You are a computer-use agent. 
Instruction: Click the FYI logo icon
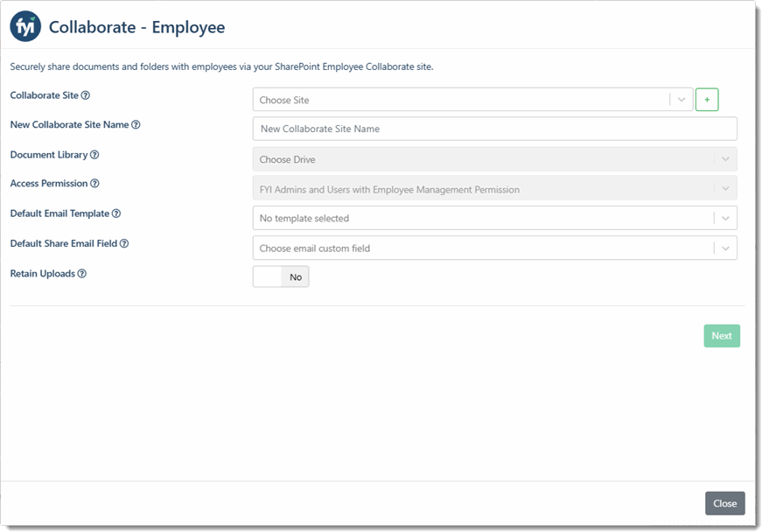25,26
